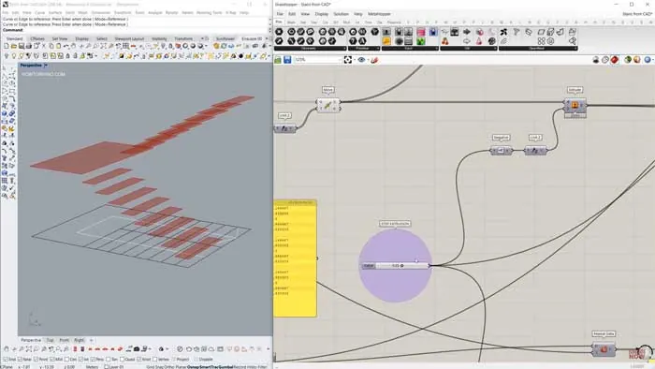
Task: Switch to CPlanes toolbar tab
Action: 37,38
